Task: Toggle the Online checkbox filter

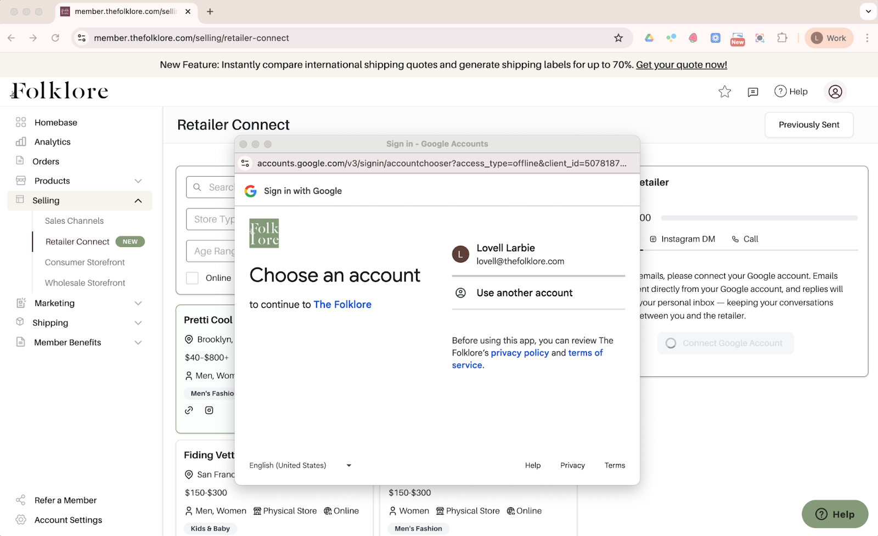Action: pos(193,278)
